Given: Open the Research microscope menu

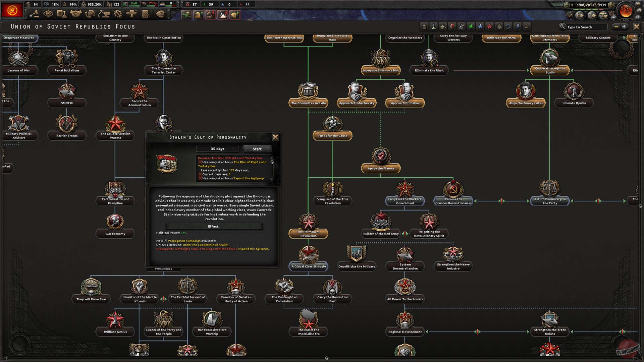Looking at the screenshot, I should 62,14.
